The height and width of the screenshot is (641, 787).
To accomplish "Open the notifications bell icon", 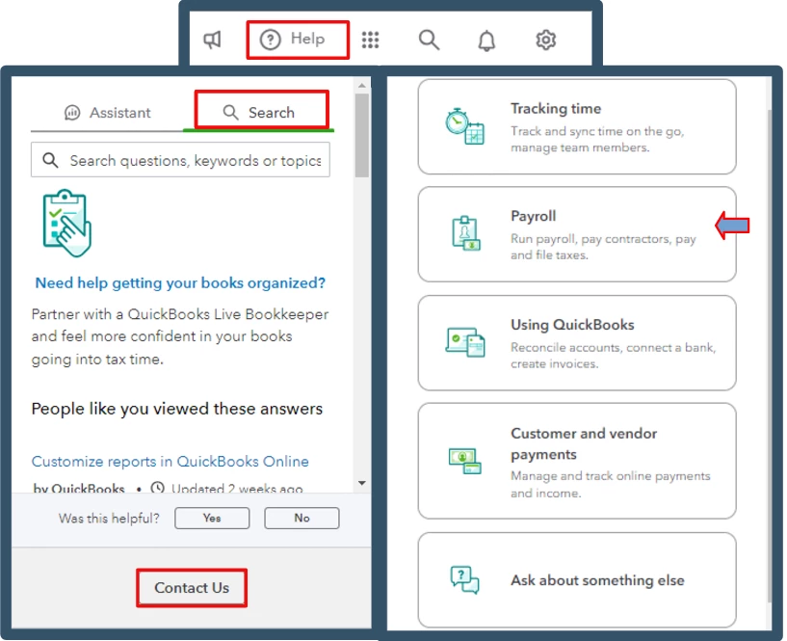I will click(x=486, y=40).
